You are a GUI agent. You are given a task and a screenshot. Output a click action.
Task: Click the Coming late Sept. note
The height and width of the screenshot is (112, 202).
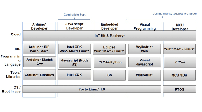tap(75, 15)
